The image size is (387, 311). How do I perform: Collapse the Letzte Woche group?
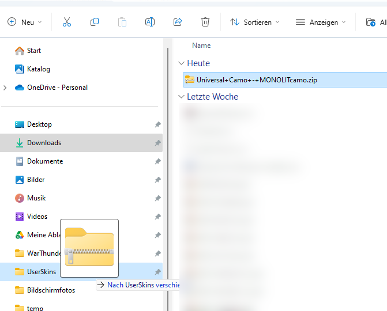tap(182, 97)
